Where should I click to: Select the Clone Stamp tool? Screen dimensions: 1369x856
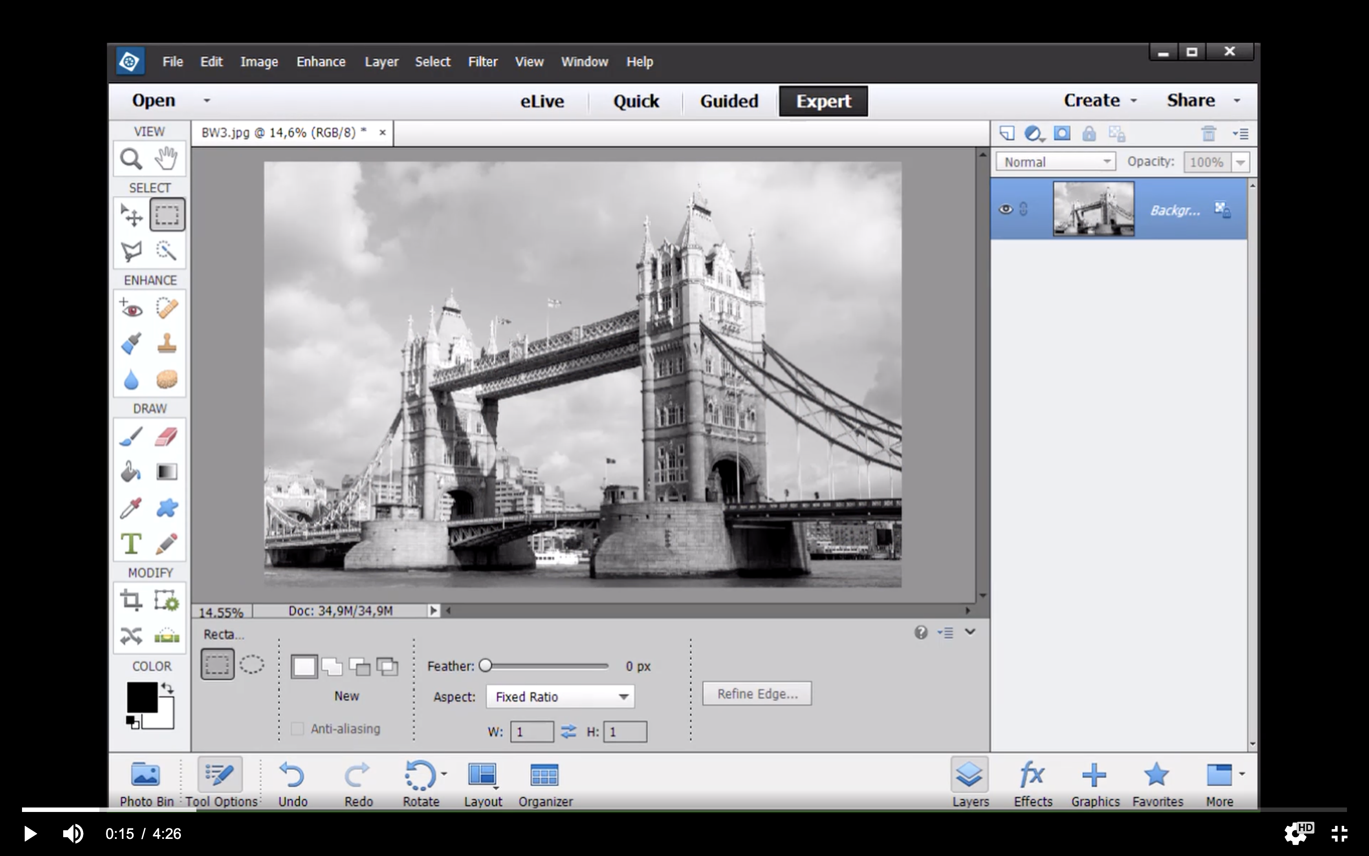point(166,344)
